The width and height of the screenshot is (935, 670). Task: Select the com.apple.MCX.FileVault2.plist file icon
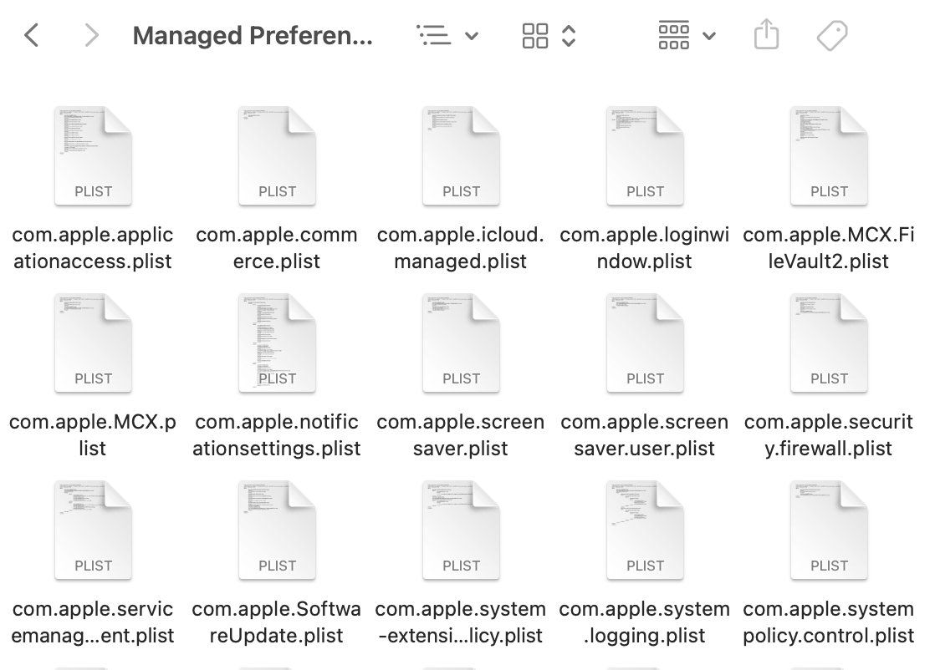829,156
